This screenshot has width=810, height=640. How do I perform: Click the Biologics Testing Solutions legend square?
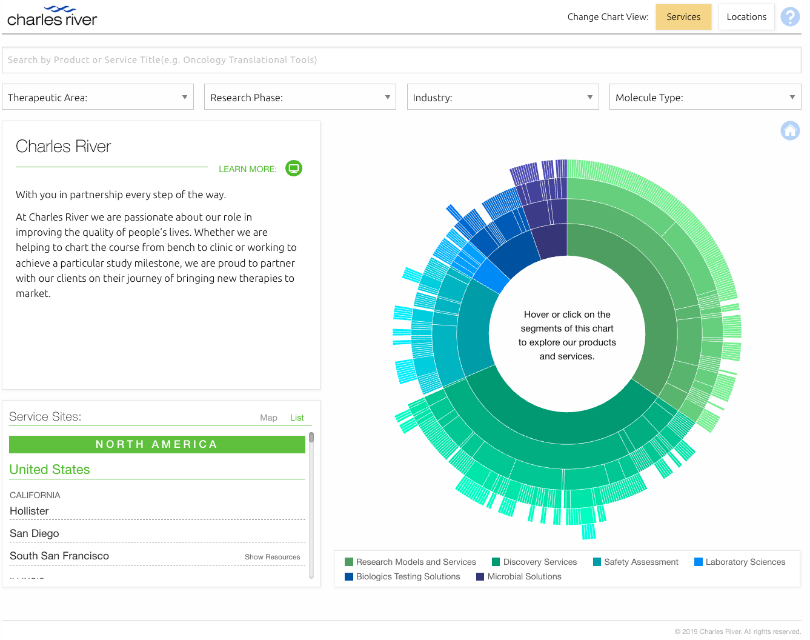tap(349, 576)
